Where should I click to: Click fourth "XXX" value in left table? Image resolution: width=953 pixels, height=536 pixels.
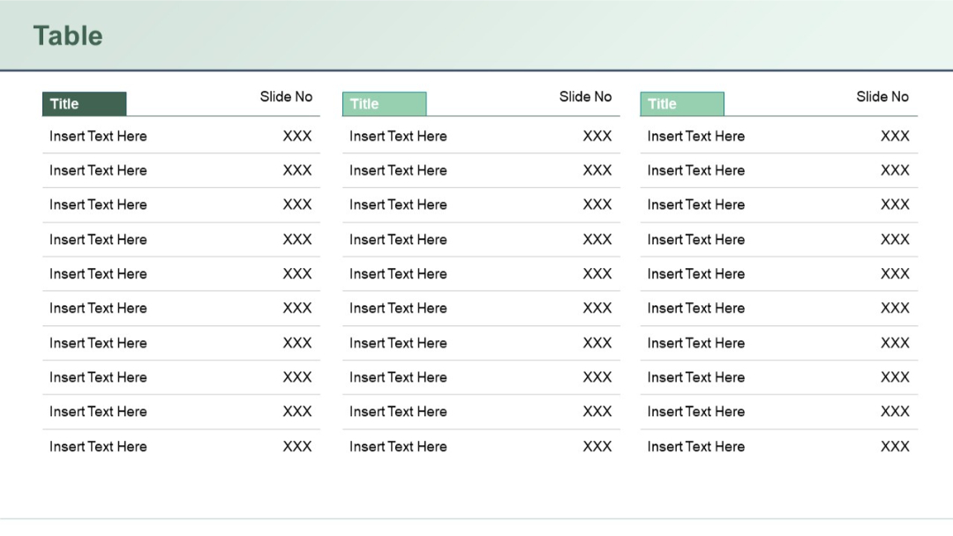coord(297,239)
